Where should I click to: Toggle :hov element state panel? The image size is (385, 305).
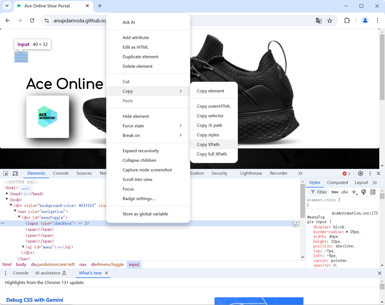coord(335,192)
